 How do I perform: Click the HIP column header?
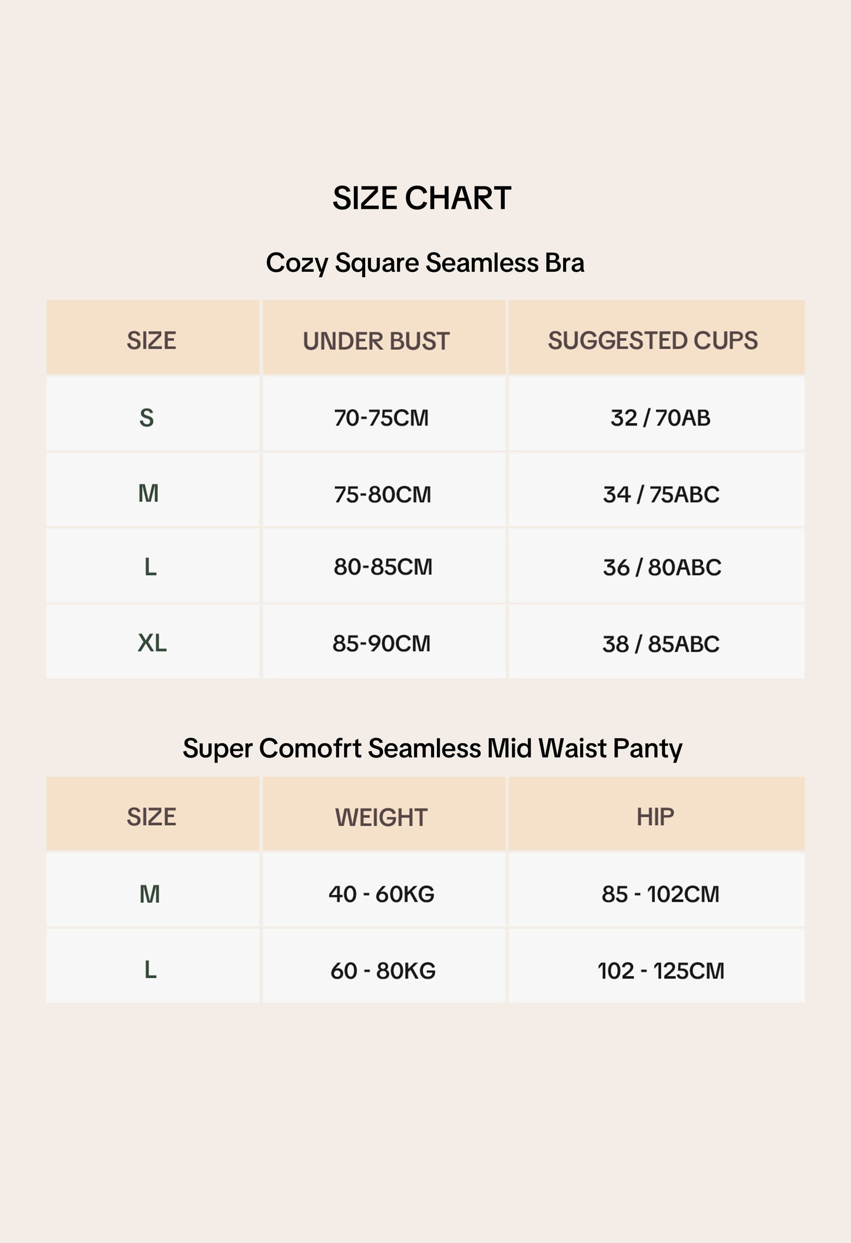point(655,816)
